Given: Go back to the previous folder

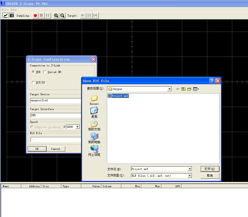Looking at the screenshot, I should (x=178, y=89).
